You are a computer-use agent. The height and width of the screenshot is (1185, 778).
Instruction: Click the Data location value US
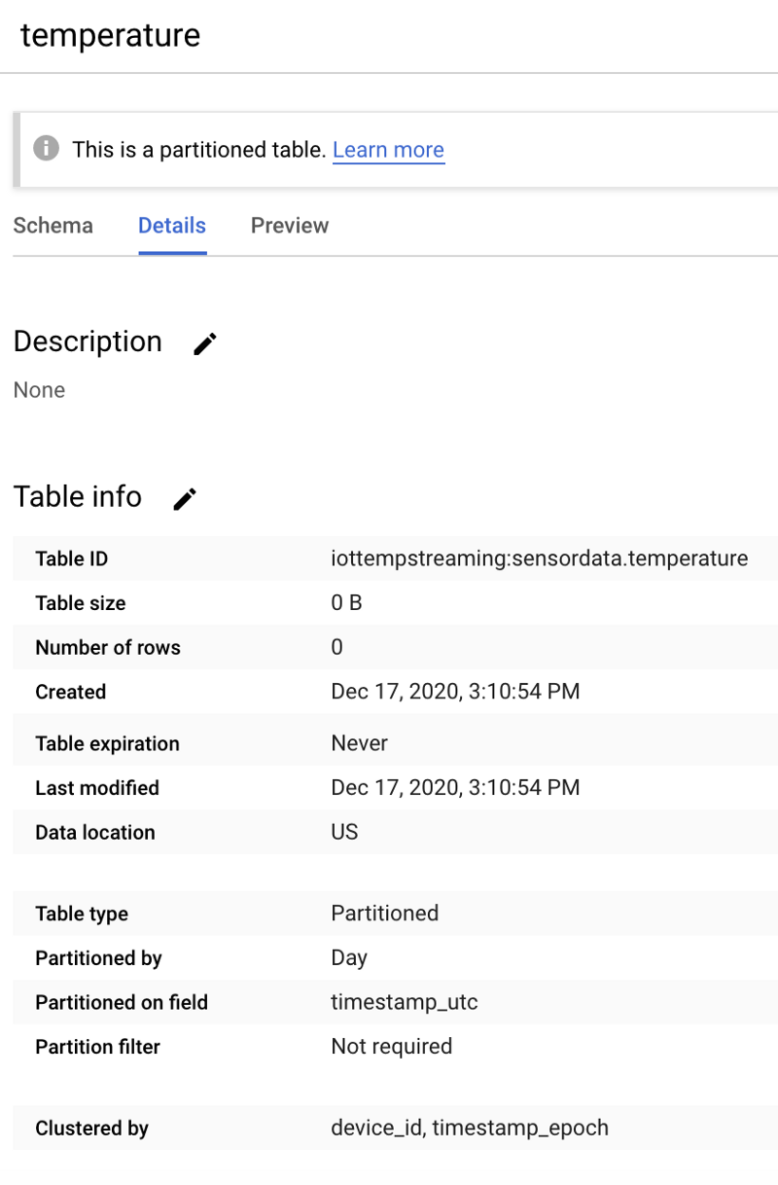tap(344, 833)
